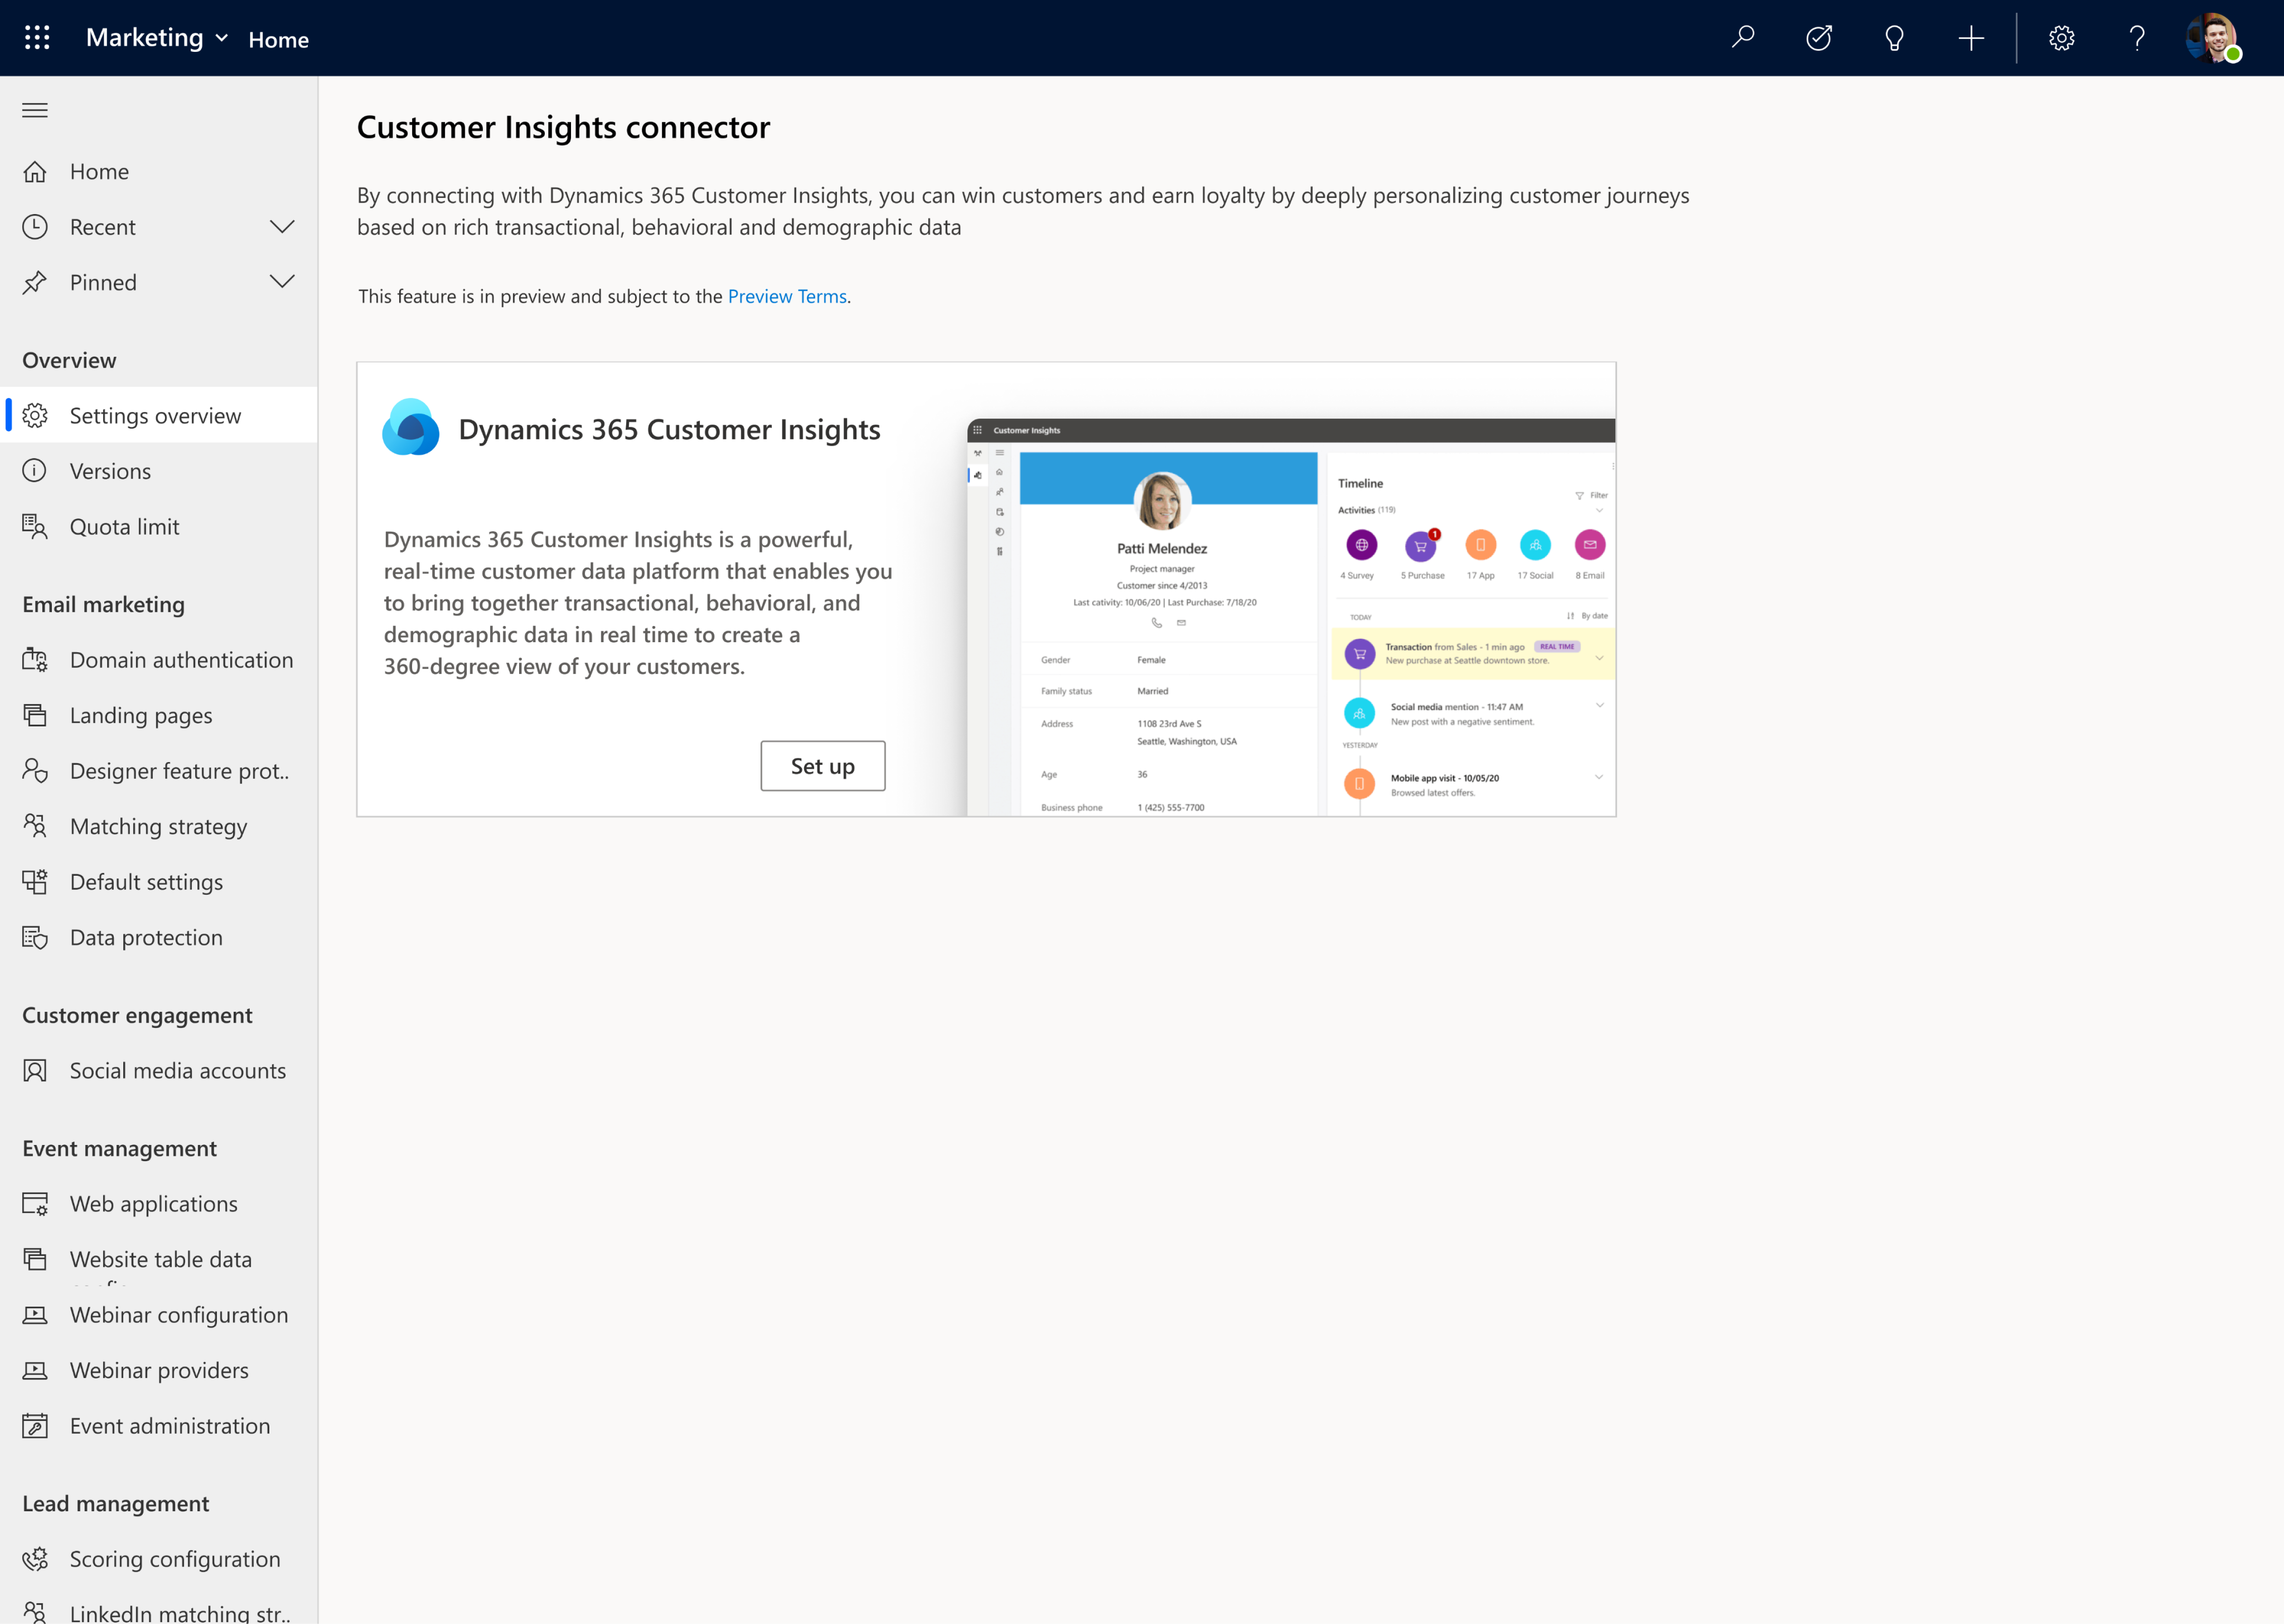Toggle the collapsed sidebar hamburger menu
The width and height of the screenshot is (2284, 1624).
(35, 109)
